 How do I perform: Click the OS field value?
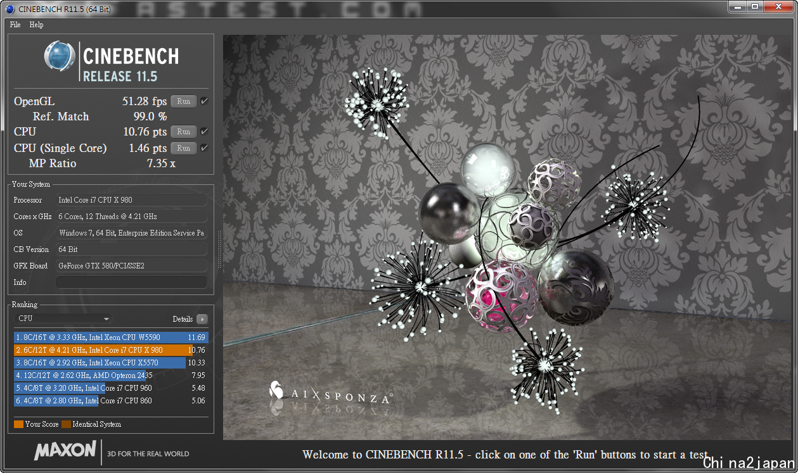[x=131, y=233]
